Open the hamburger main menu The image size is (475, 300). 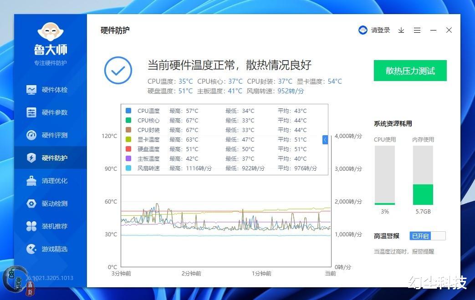click(x=417, y=30)
